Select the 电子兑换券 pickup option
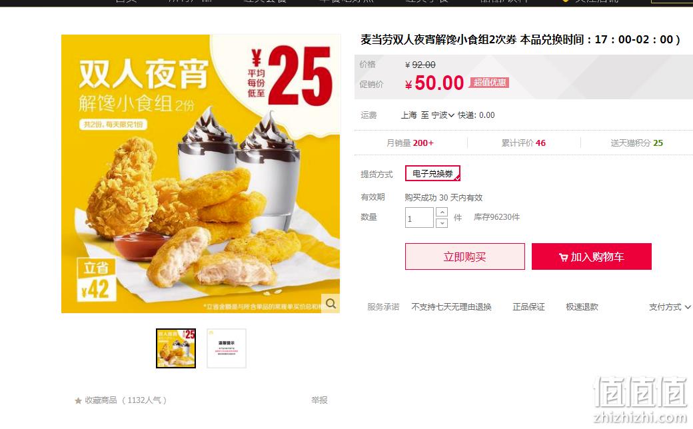Image resolution: width=693 pixels, height=429 pixels. (432, 174)
